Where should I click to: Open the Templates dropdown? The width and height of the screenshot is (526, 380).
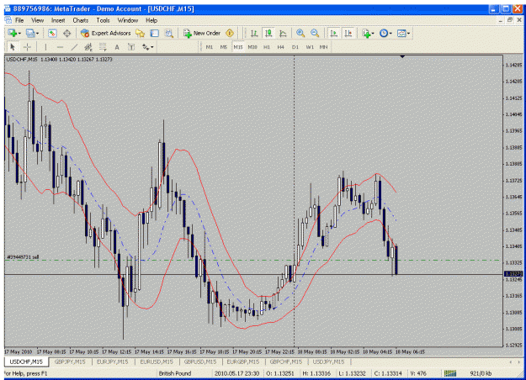[x=403, y=33]
